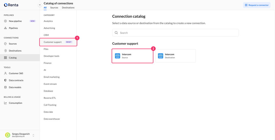Screen dimensions: 275x140
Task: Filter by Call Tracking category
Action: coord(50,105)
